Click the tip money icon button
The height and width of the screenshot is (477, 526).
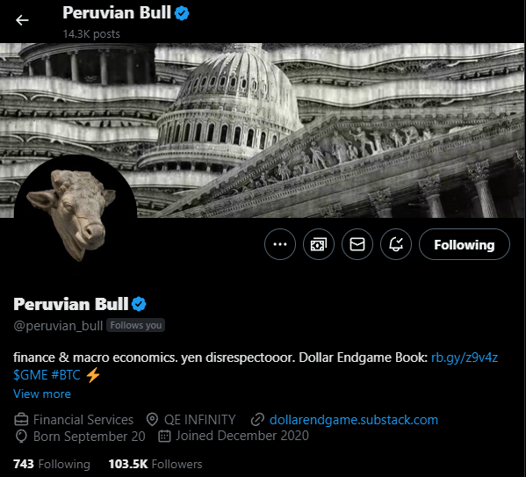pos(319,244)
